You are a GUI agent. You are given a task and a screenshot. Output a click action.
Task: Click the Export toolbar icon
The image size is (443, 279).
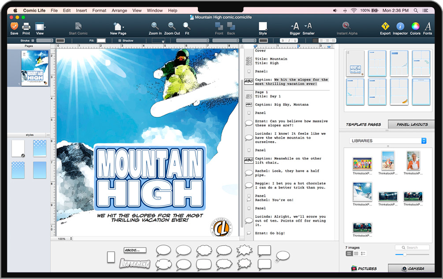pyautogui.click(x=385, y=26)
